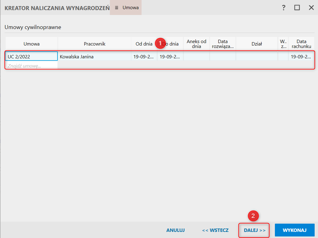
Task: Sort by the W.. z... column header
Action: 283,44
